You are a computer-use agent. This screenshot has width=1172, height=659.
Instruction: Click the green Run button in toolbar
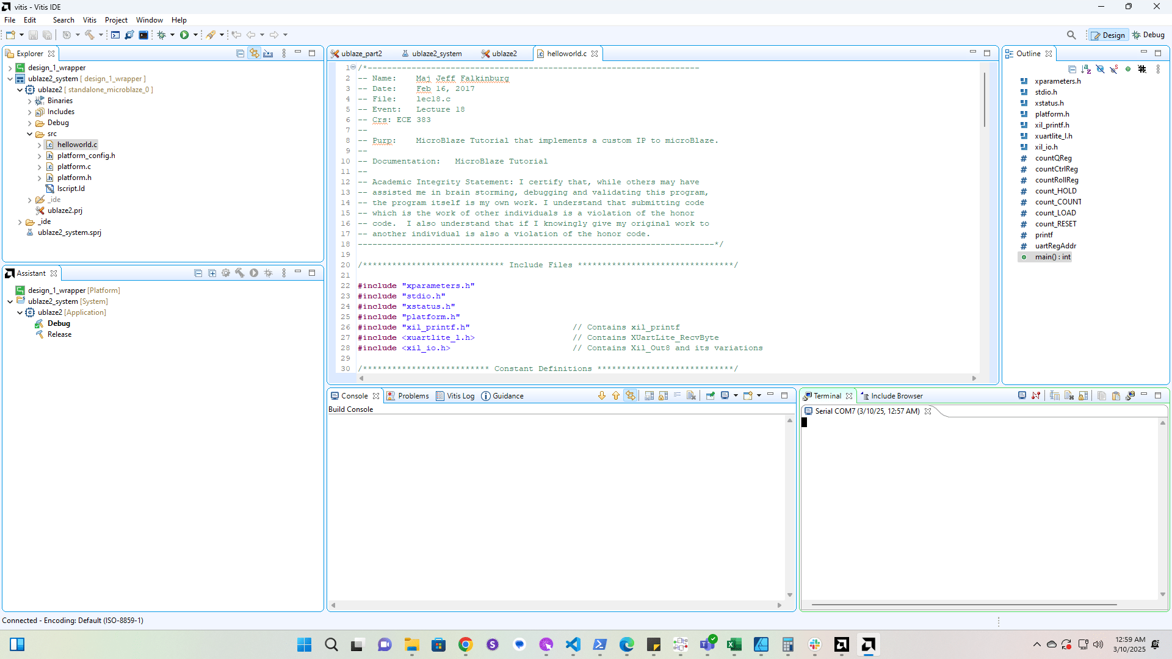pos(184,35)
